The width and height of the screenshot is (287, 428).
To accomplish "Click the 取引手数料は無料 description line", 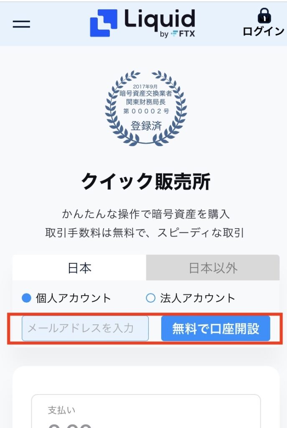I will pyautogui.click(x=145, y=233).
